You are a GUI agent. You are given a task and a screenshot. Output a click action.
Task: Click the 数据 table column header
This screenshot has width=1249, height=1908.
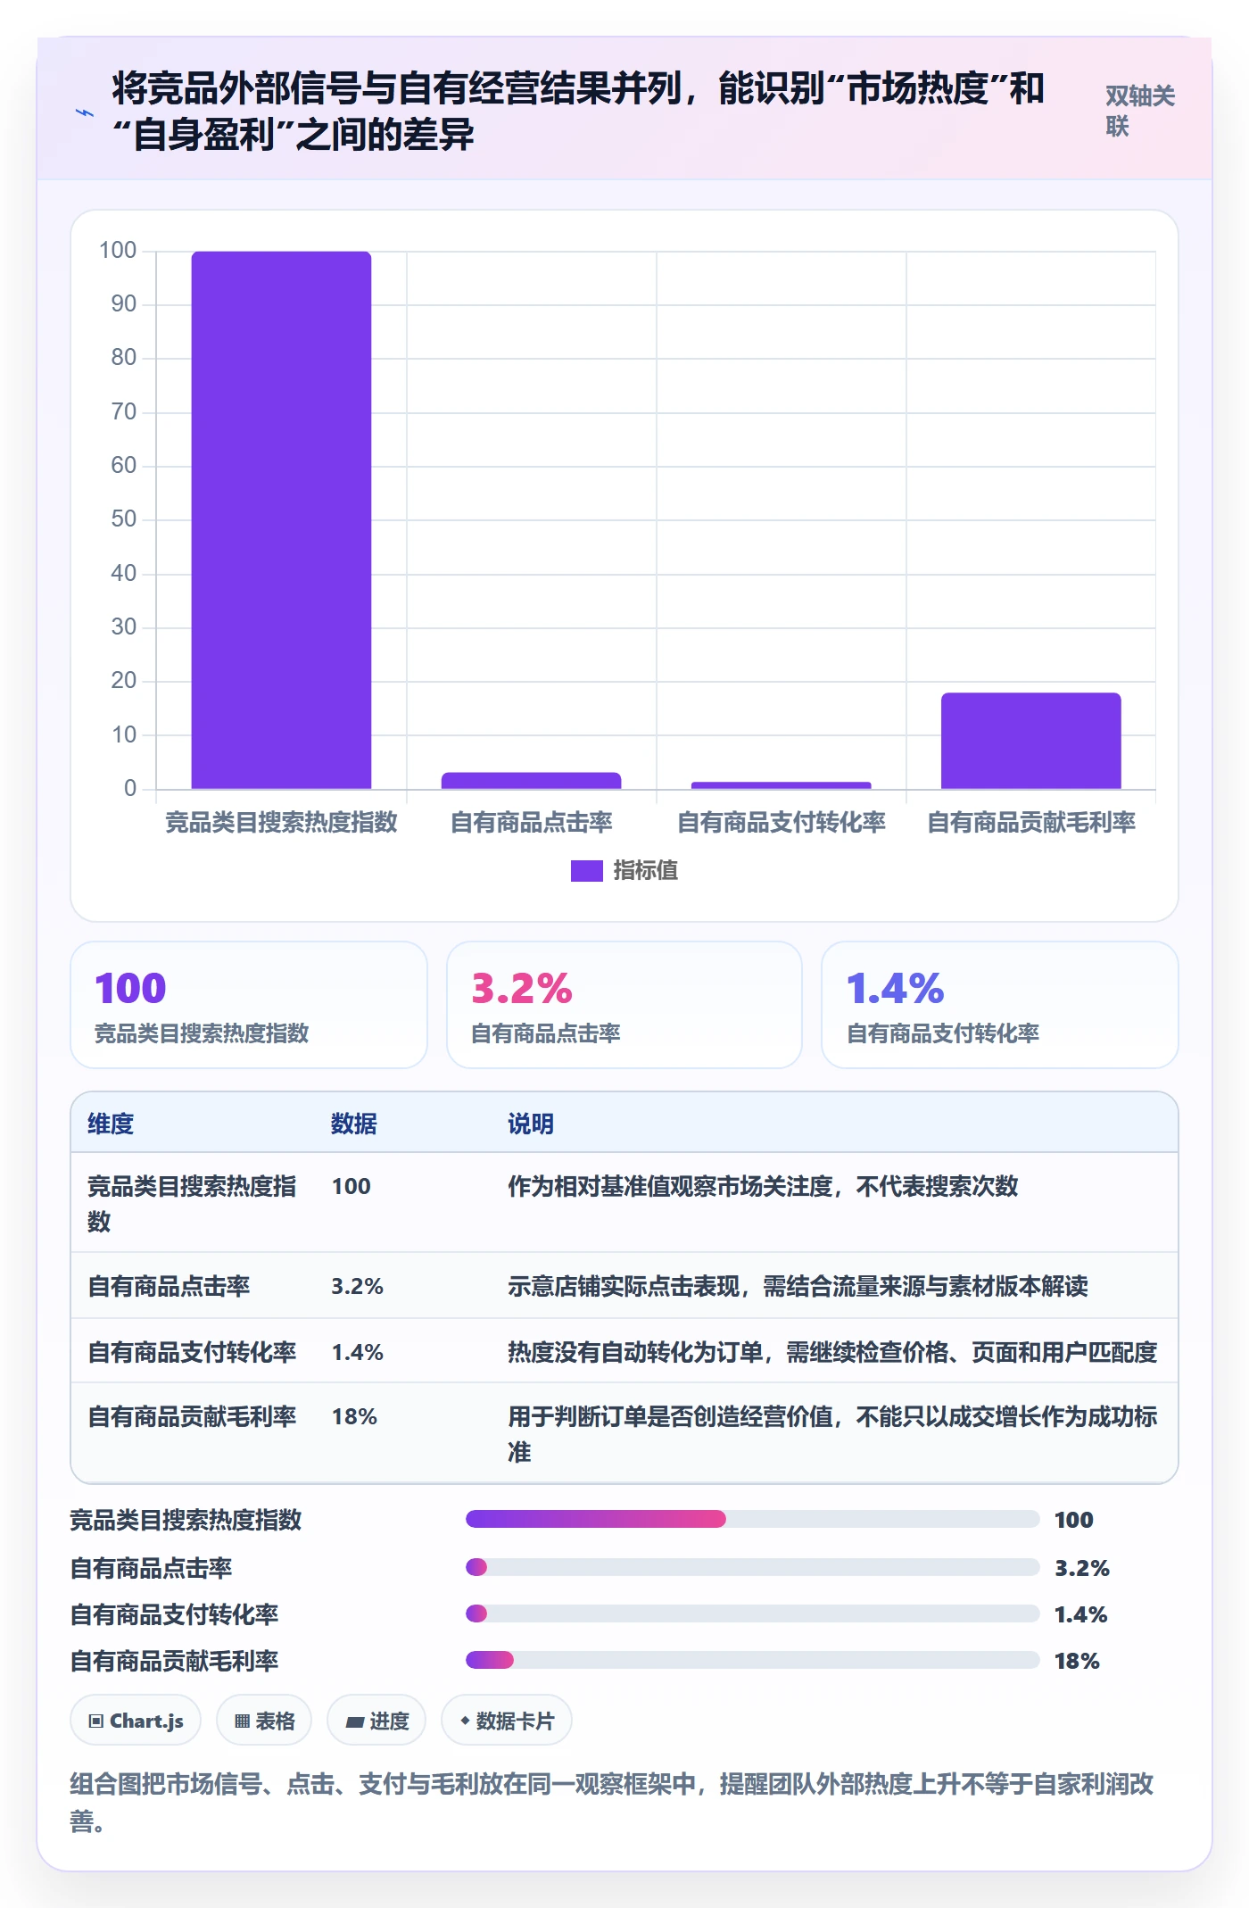click(x=353, y=1124)
